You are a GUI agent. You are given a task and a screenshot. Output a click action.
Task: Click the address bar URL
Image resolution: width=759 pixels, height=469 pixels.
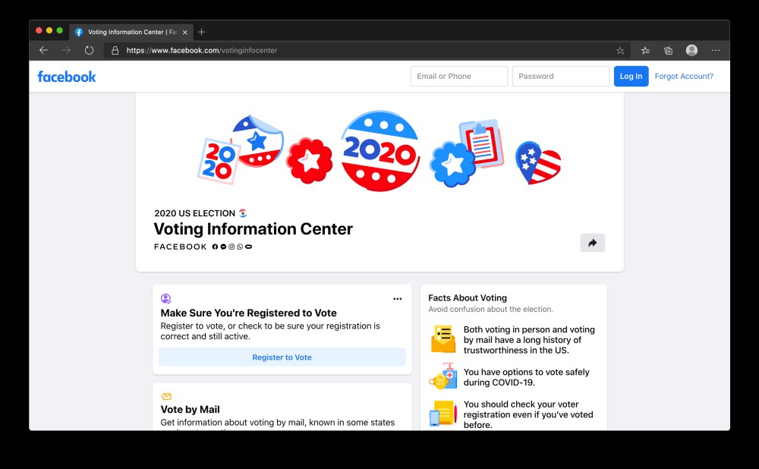[x=202, y=50]
